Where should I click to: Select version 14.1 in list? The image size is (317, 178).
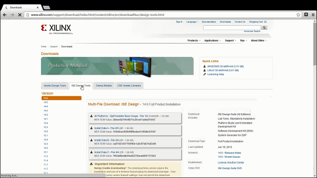46,119
